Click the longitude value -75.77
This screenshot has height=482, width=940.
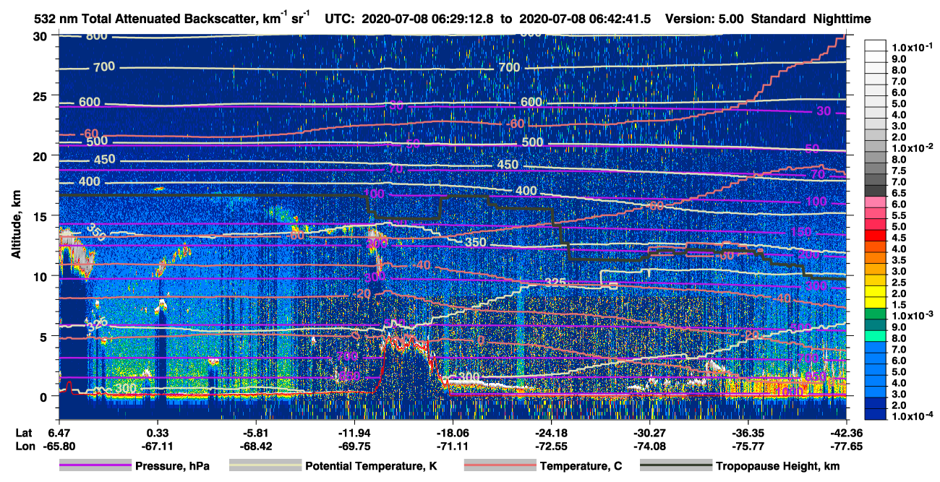click(x=748, y=447)
